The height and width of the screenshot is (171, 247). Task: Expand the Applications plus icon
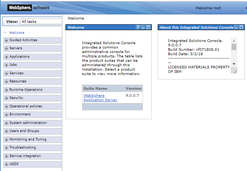tap(6, 57)
